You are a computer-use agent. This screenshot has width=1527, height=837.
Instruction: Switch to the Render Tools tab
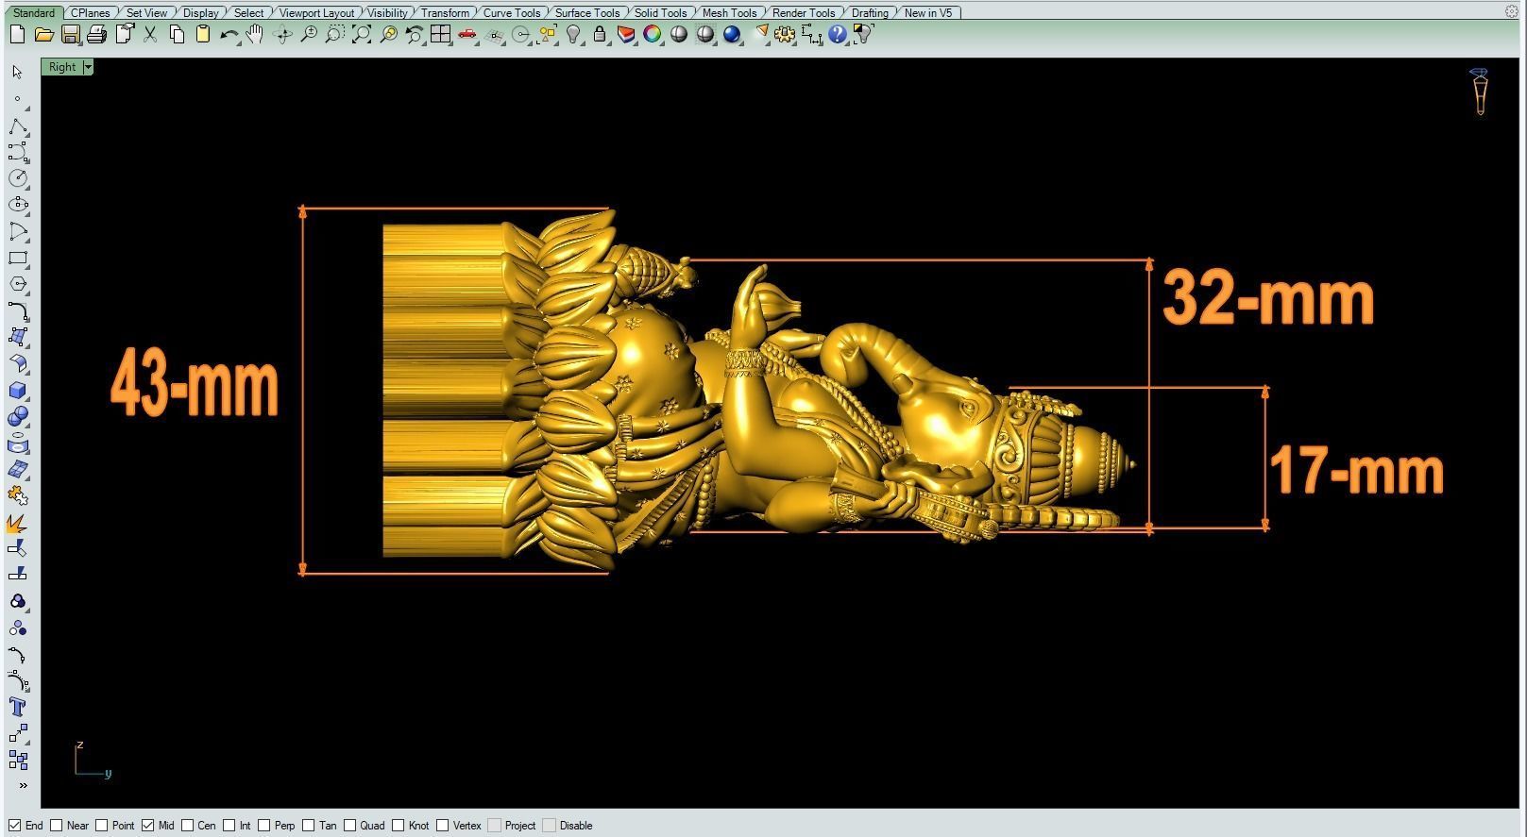[x=804, y=13]
